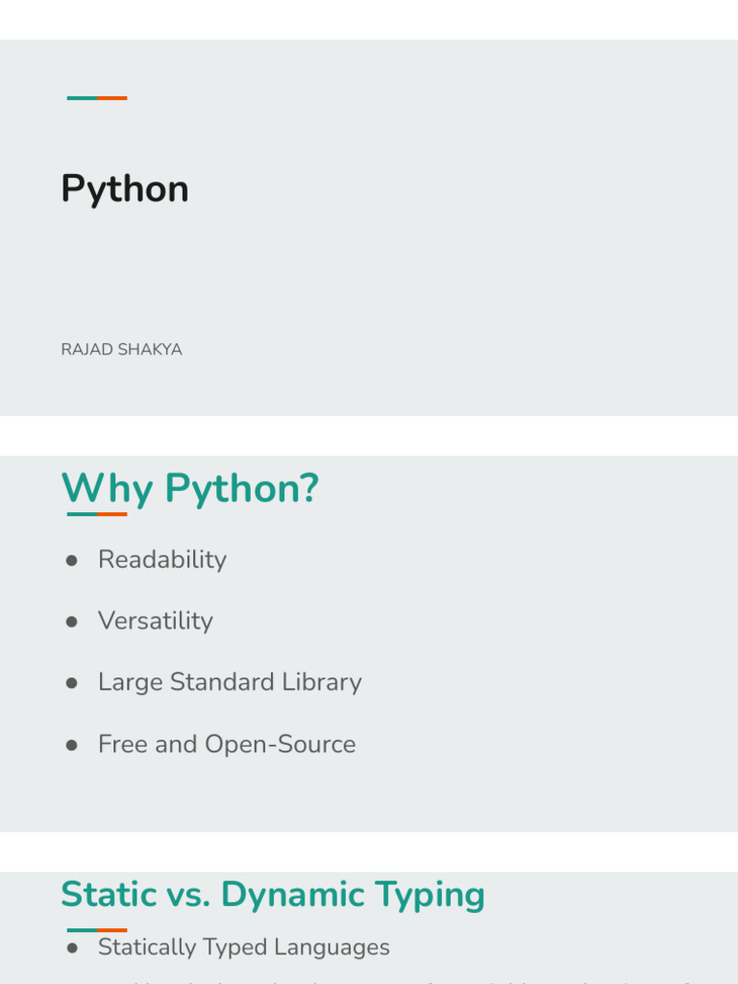Select the author name RAJAD SHAKYA
The width and height of the screenshot is (738, 984).
pyautogui.click(x=121, y=350)
